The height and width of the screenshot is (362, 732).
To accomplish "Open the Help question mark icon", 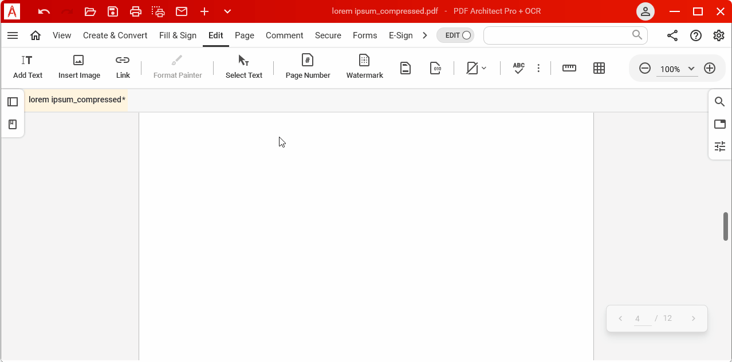I will (x=696, y=35).
